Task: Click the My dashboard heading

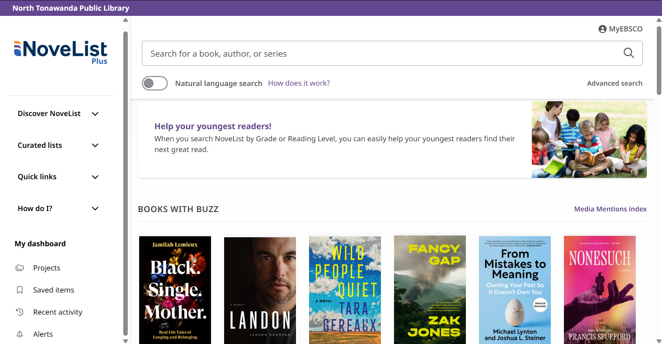Action: (x=40, y=244)
